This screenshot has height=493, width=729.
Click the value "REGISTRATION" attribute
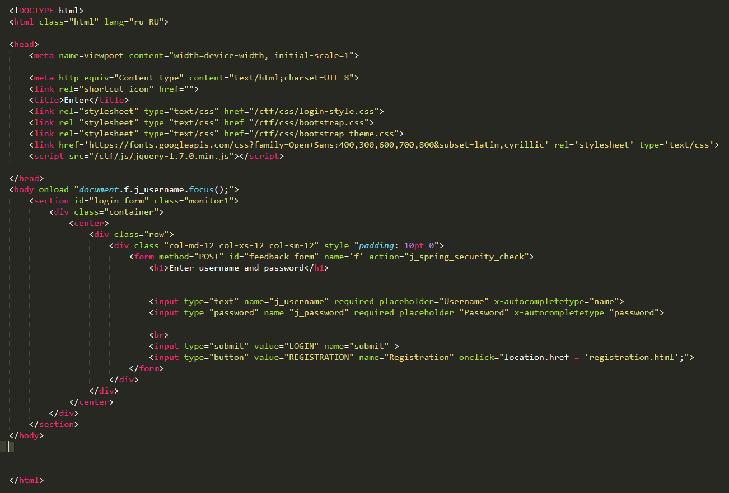pyautogui.click(x=304, y=357)
